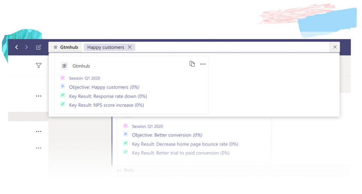The height and width of the screenshot is (194, 362).
Task: Open the filter funnel icon
Action: click(x=39, y=66)
